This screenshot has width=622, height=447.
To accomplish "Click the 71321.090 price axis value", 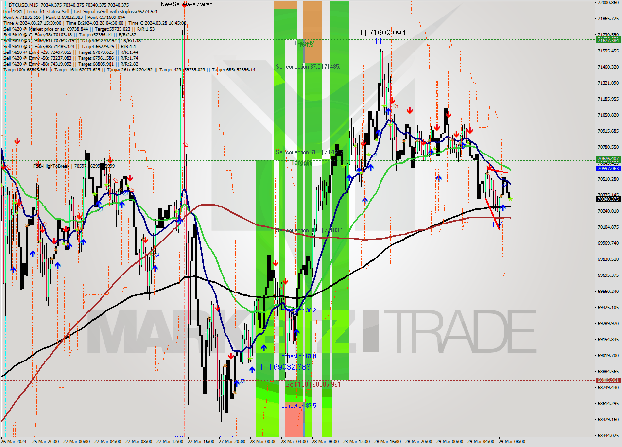I will click(607, 83).
